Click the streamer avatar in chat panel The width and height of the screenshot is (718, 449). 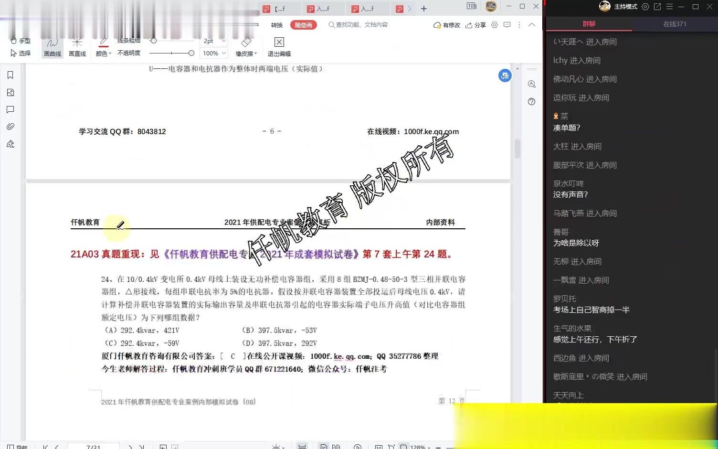click(605, 6)
